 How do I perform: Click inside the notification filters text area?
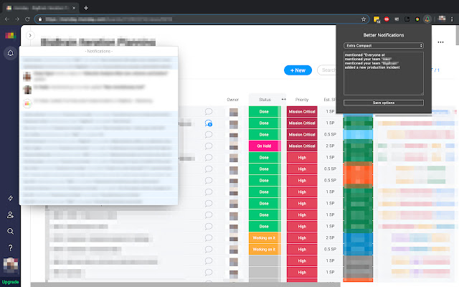point(384,73)
